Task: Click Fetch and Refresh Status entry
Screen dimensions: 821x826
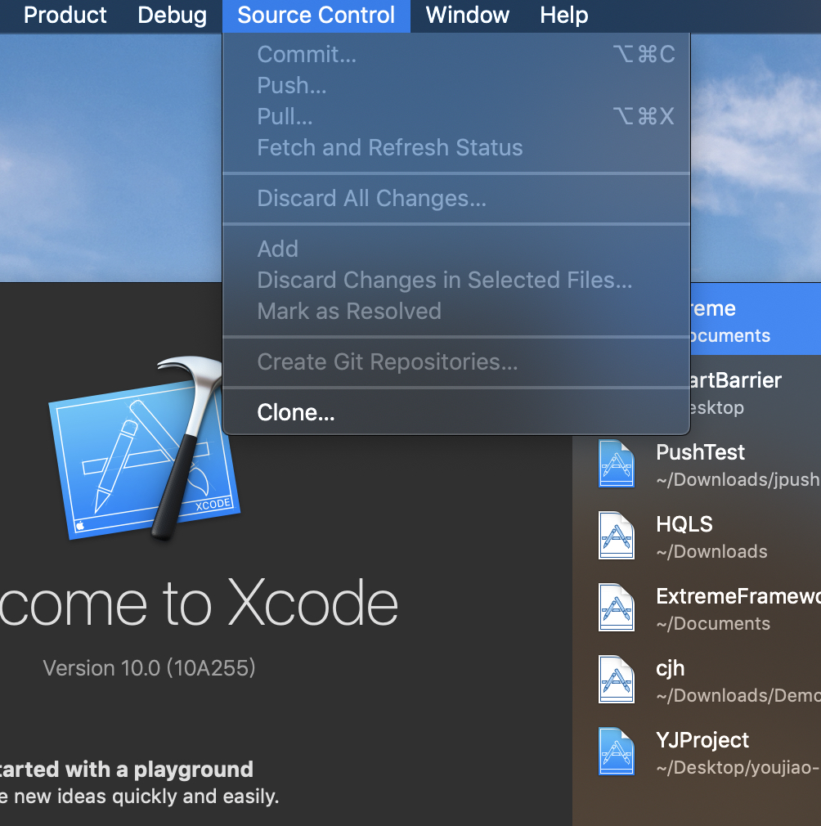Action: pyautogui.click(x=456, y=147)
